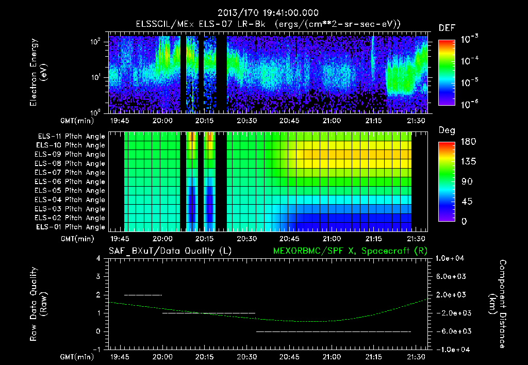This screenshot has height=365, width=528.
Task: Select the ELS-06 Pitch Angle label
Action: (70, 182)
